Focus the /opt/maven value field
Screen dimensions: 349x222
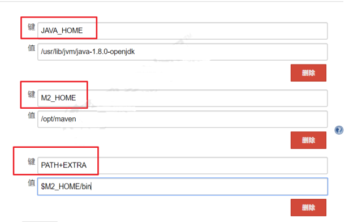(x=183, y=119)
